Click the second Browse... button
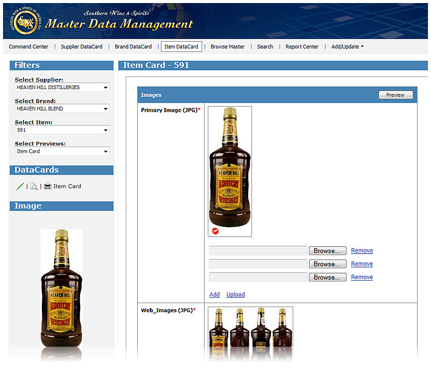This screenshot has width=431, height=371. (327, 264)
